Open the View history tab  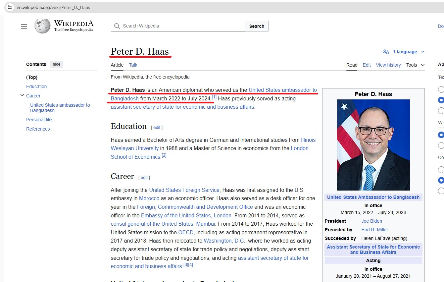tap(388, 65)
